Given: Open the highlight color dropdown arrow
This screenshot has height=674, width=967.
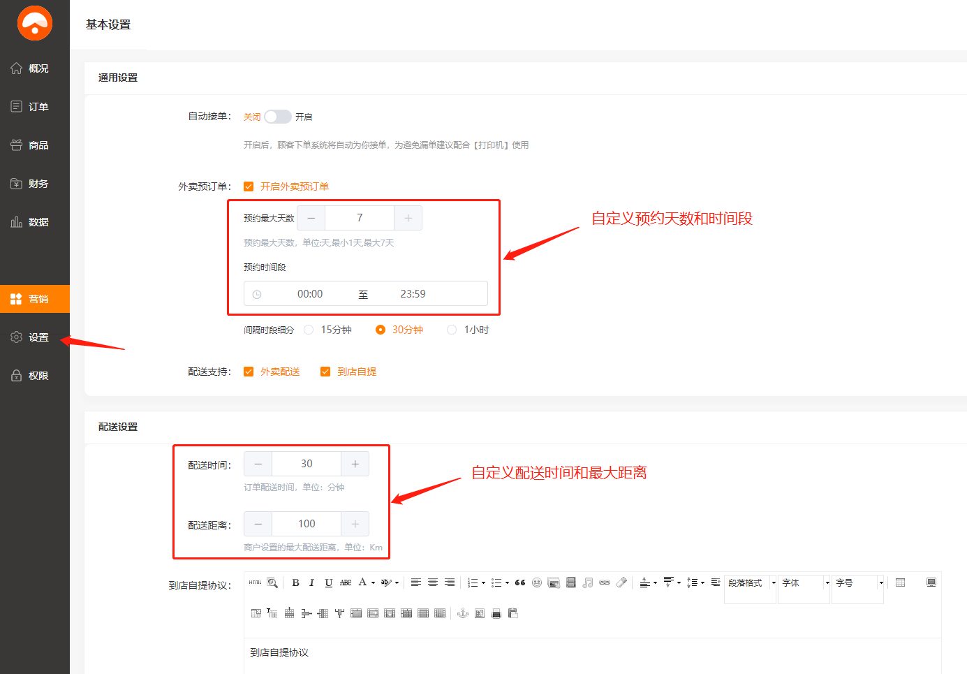Looking at the screenshot, I should coord(397,583).
